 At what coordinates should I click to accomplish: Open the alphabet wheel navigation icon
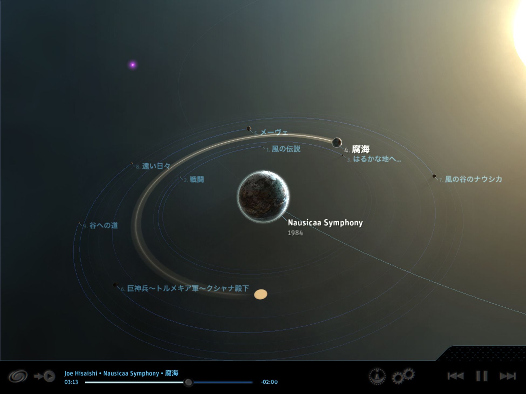point(377,376)
